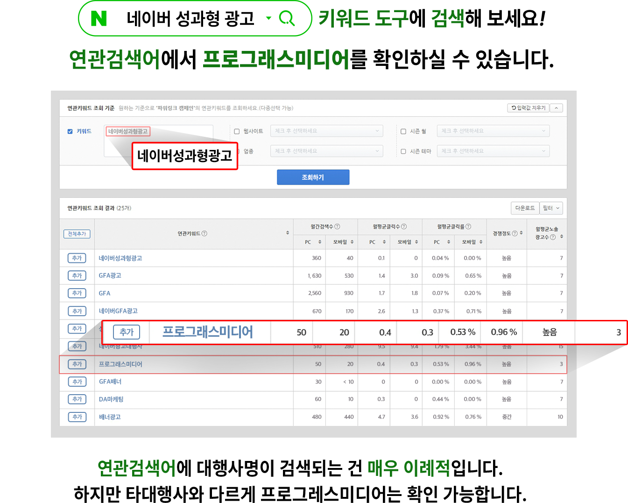The image size is (628, 503).
Task: Open help icon next to 월평균노출 광고수 header
Action: click(x=553, y=237)
